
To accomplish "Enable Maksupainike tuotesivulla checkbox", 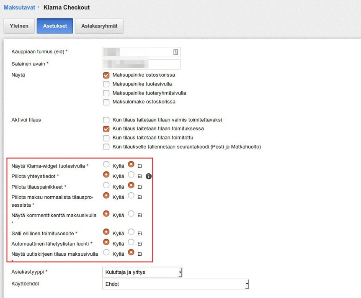I will coord(106,84).
